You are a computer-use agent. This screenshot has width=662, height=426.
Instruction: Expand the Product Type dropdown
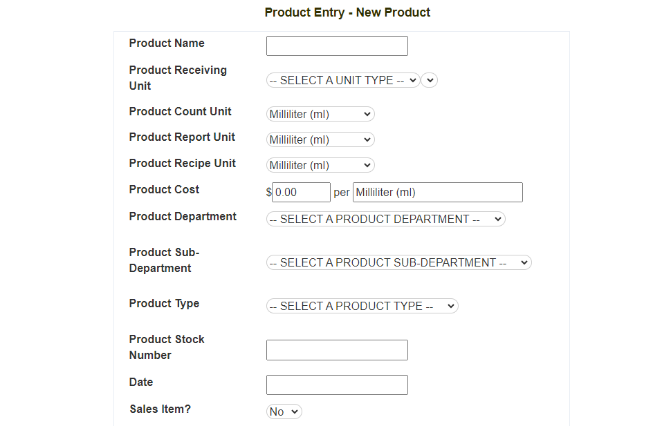click(362, 306)
